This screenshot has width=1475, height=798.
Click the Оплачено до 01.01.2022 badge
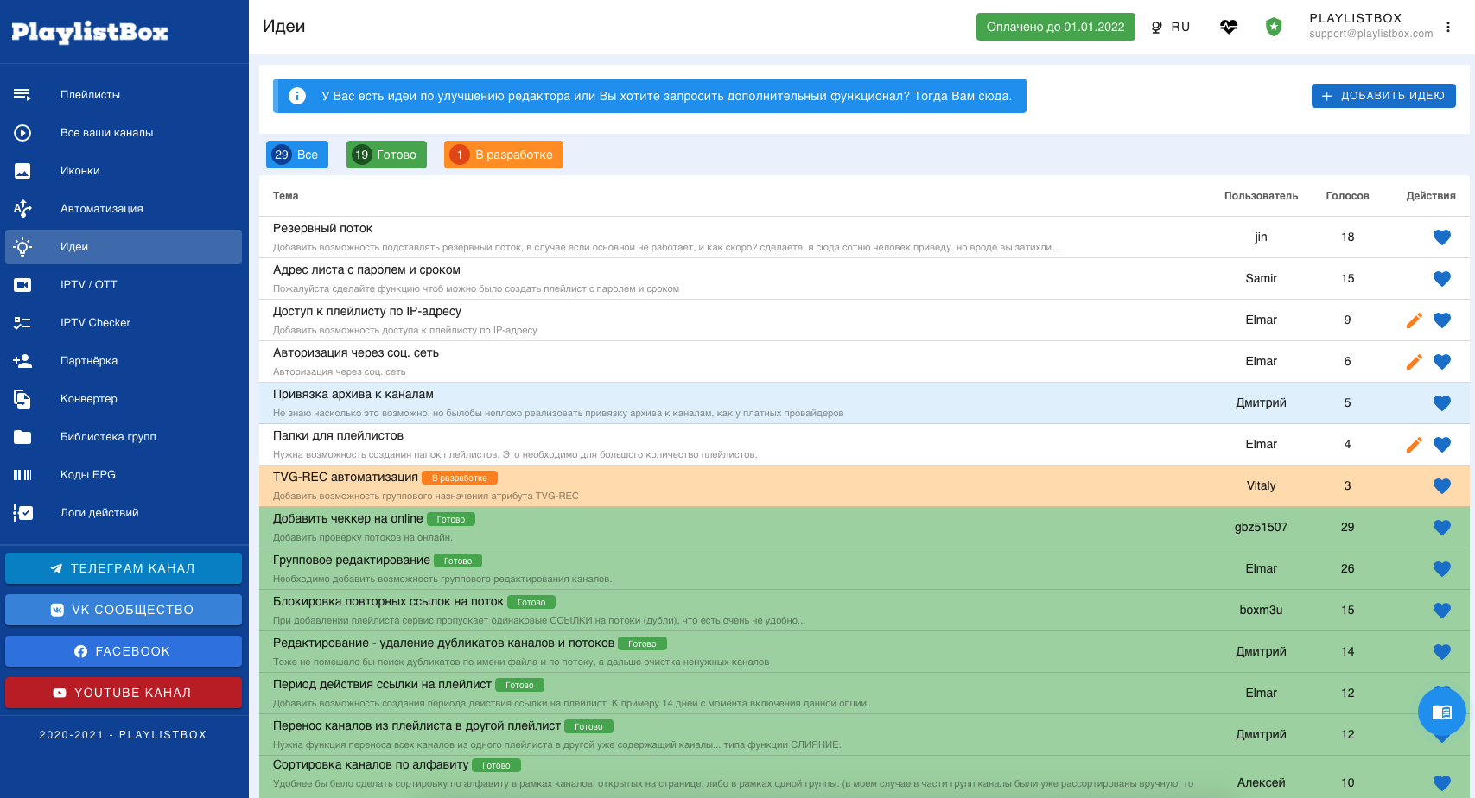coord(1056,27)
